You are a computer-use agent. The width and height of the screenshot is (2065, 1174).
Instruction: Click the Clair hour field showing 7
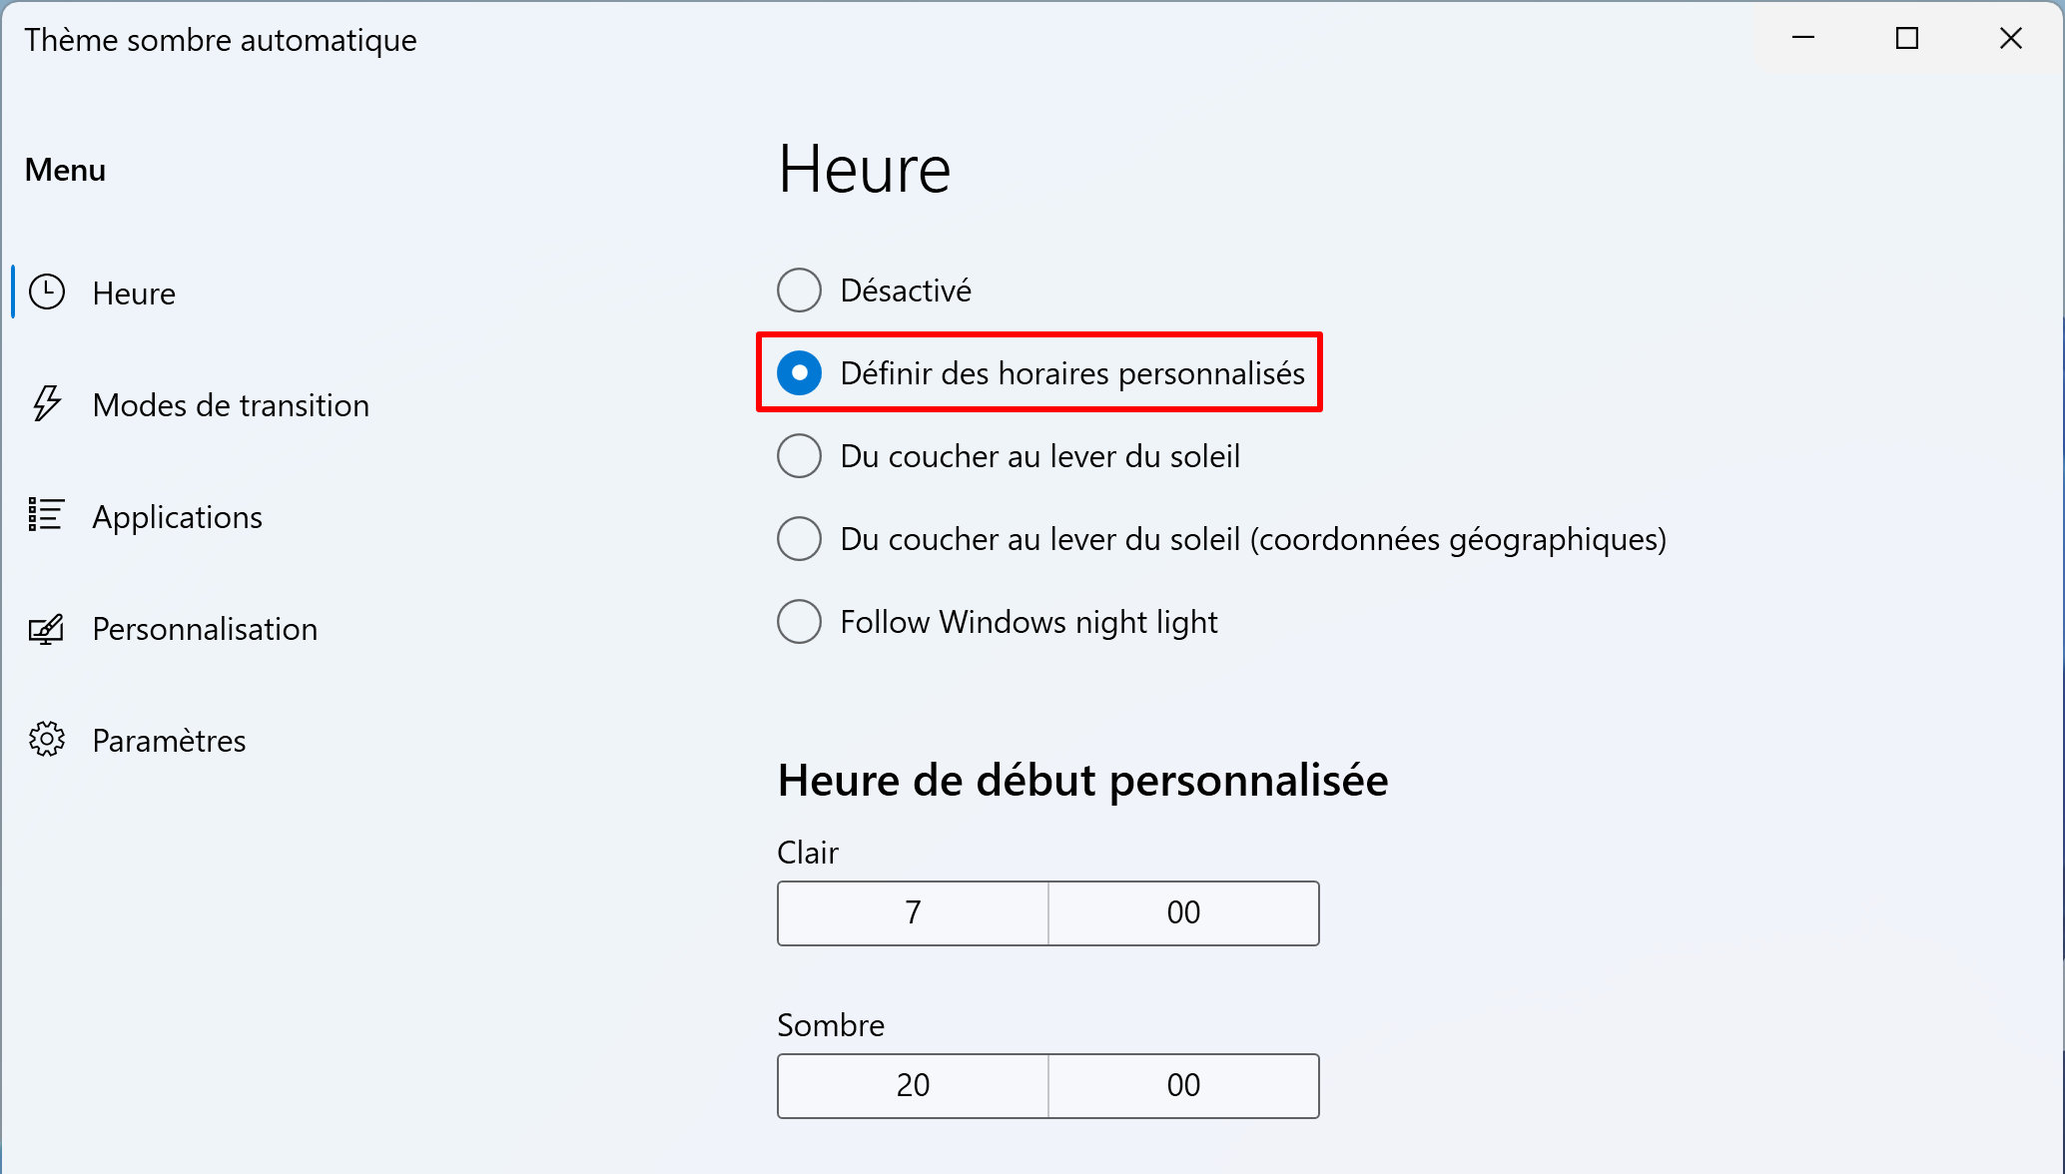[913, 912]
